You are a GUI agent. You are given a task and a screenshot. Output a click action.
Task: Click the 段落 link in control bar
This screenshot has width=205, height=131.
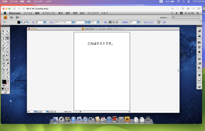[x=105, y=22]
